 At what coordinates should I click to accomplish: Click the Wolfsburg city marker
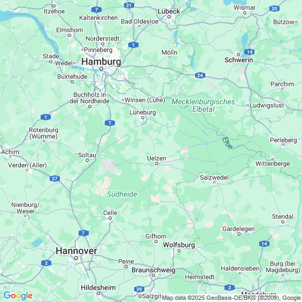point(179,251)
